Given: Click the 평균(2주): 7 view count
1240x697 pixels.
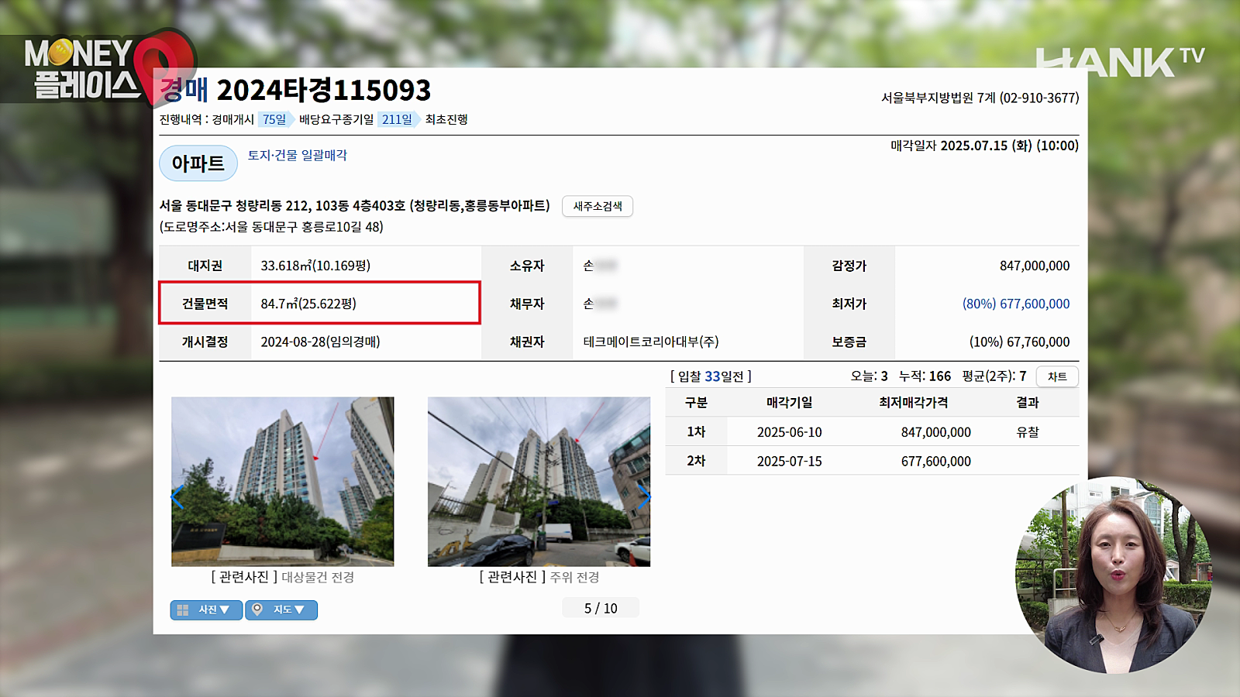Looking at the screenshot, I should [x=994, y=376].
